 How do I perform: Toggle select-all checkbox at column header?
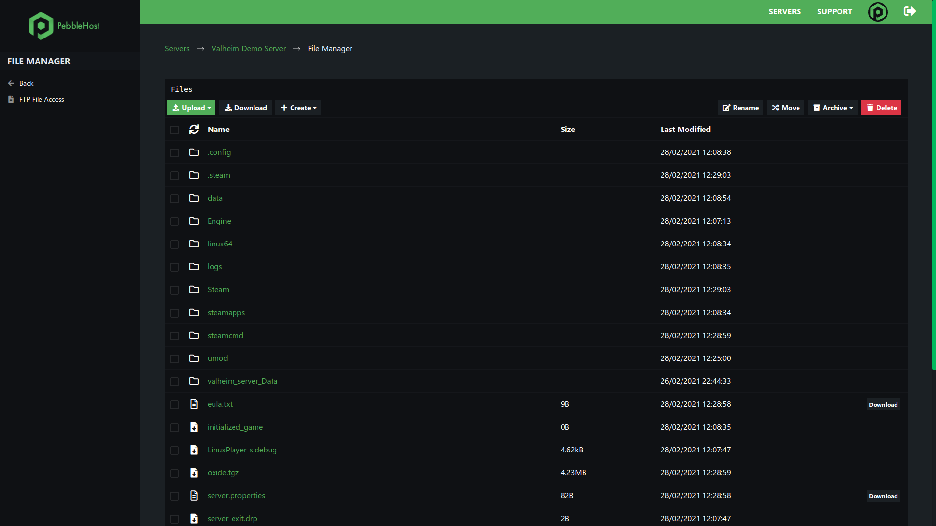pyautogui.click(x=174, y=129)
